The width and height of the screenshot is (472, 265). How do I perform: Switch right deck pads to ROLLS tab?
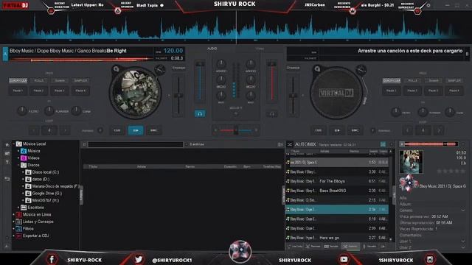point(412,80)
